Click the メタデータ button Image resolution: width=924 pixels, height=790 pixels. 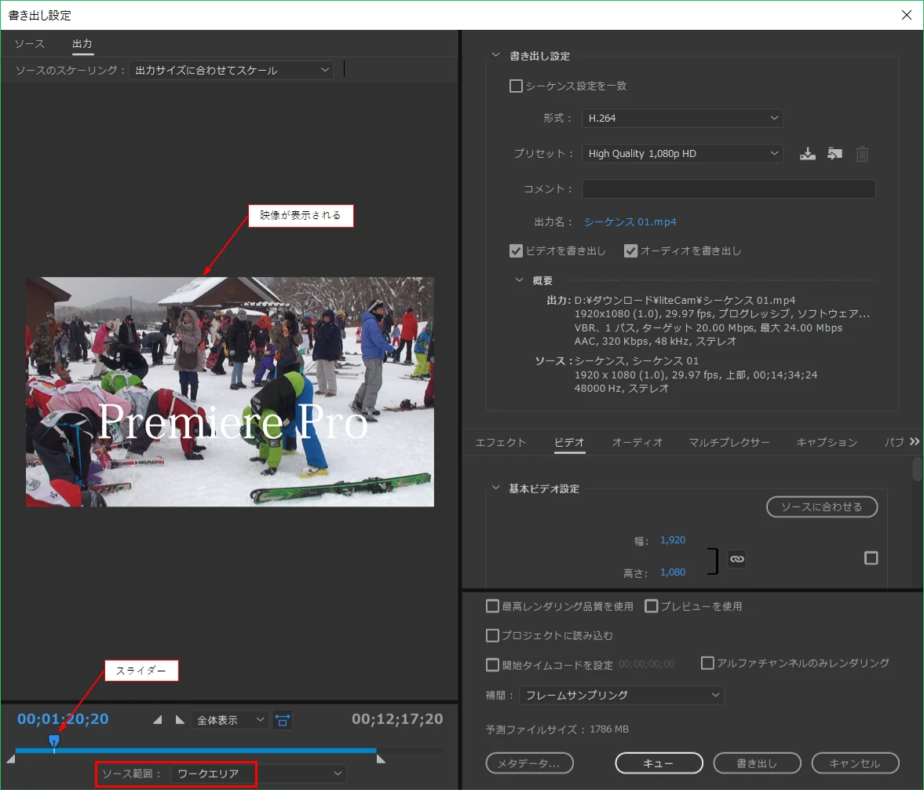tap(530, 763)
